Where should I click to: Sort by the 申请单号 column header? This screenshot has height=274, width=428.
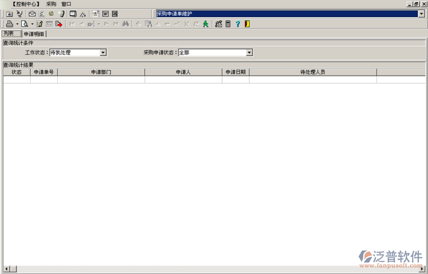click(x=44, y=72)
